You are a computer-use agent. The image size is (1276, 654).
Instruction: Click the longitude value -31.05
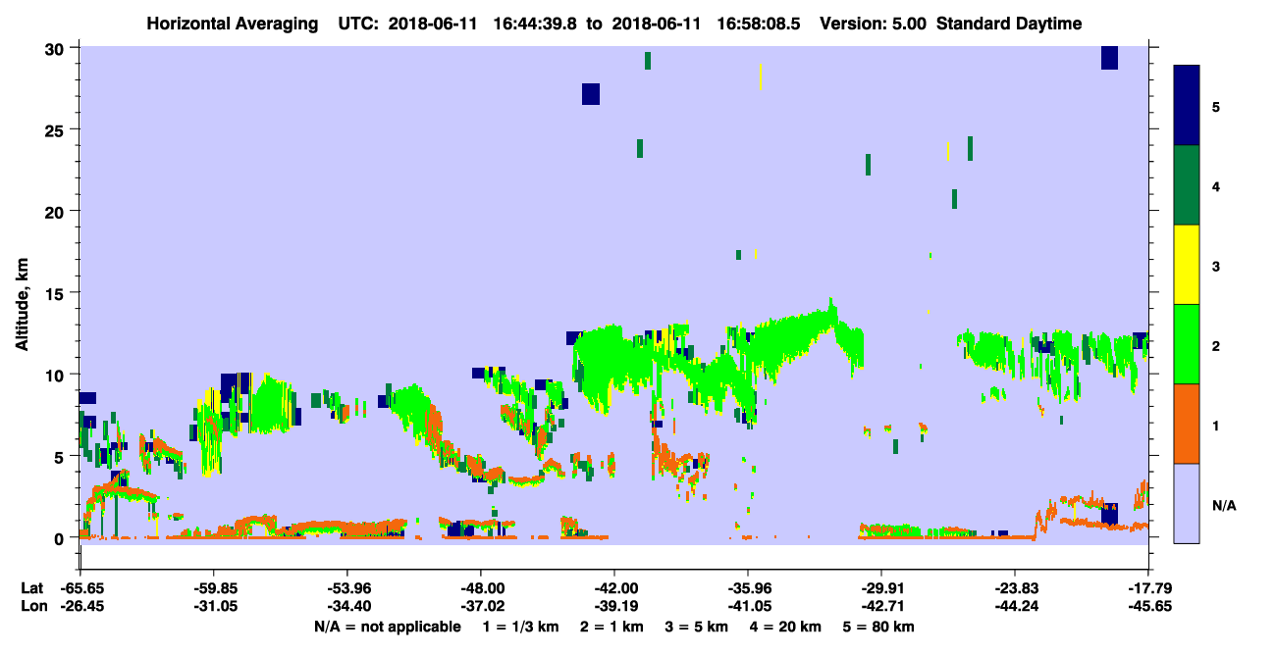pos(213,607)
